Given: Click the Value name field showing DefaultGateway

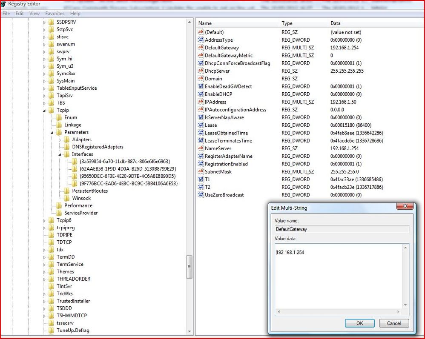Looking at the screenshot, I should 342,229.
